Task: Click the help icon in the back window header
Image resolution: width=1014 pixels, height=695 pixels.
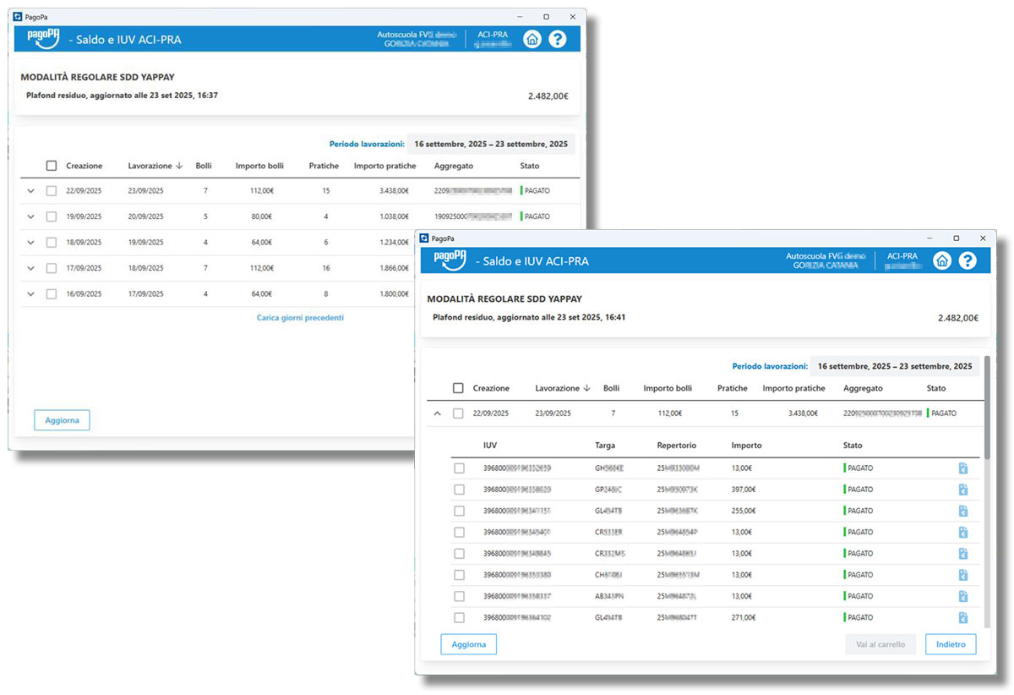Action: click(x=557, y=39)
